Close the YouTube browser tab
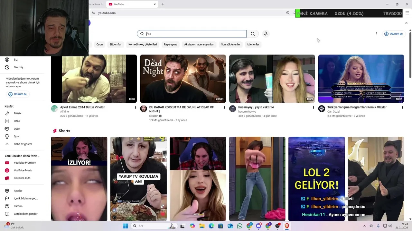Viewport: 412px width, 231px height. pyautogui.click(x=155, y=4)
